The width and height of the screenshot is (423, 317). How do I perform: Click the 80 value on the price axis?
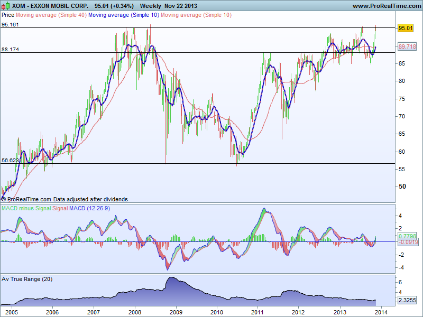401,81
